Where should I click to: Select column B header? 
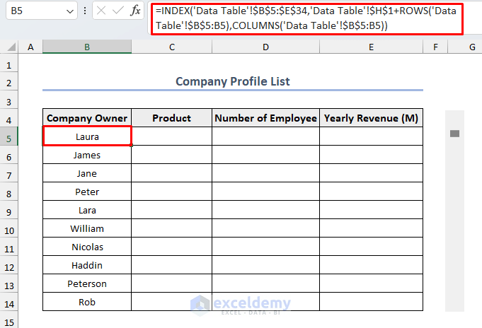tap(87, 47)
